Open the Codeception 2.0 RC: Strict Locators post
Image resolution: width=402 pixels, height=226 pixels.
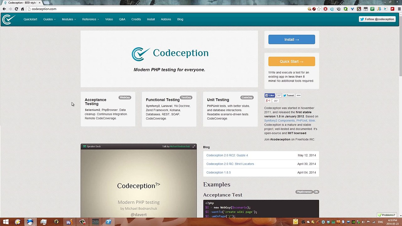point(230,164)
